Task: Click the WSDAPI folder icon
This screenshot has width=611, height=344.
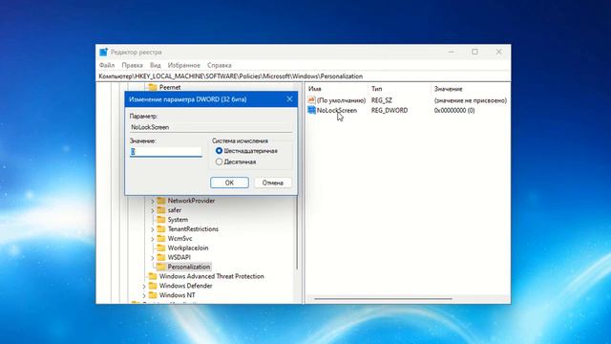Action: [161, 257]
